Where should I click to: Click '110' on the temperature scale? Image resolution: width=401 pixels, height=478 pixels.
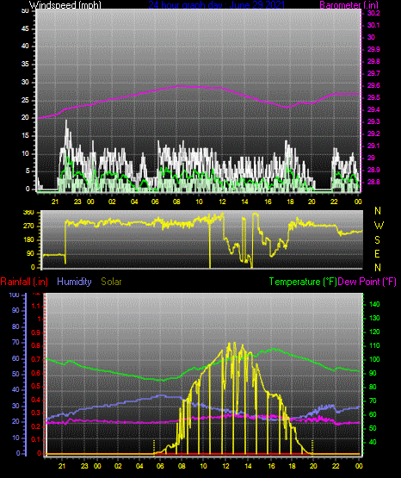374,345
